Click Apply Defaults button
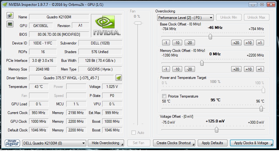 (x=212, y=143)
